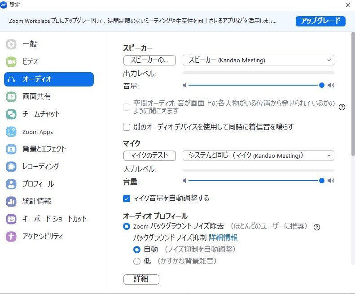Open the 詳細情報 link

[x=223, y=238]
